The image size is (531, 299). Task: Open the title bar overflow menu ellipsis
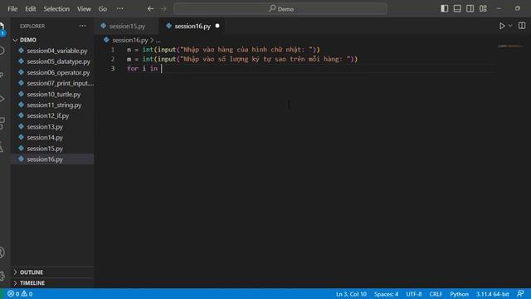[x=119, y=8]
